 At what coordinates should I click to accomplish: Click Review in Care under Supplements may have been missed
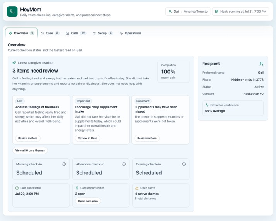(x=147, y=138)
